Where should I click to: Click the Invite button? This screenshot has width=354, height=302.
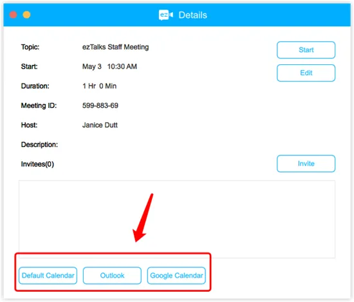[306, 163]
